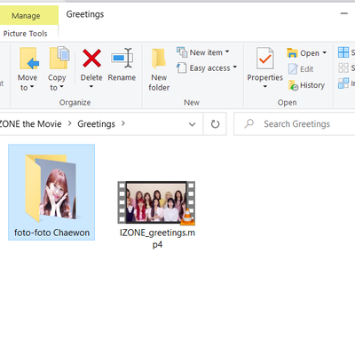Create a New folder
The image size is (355, 355).
159,70
